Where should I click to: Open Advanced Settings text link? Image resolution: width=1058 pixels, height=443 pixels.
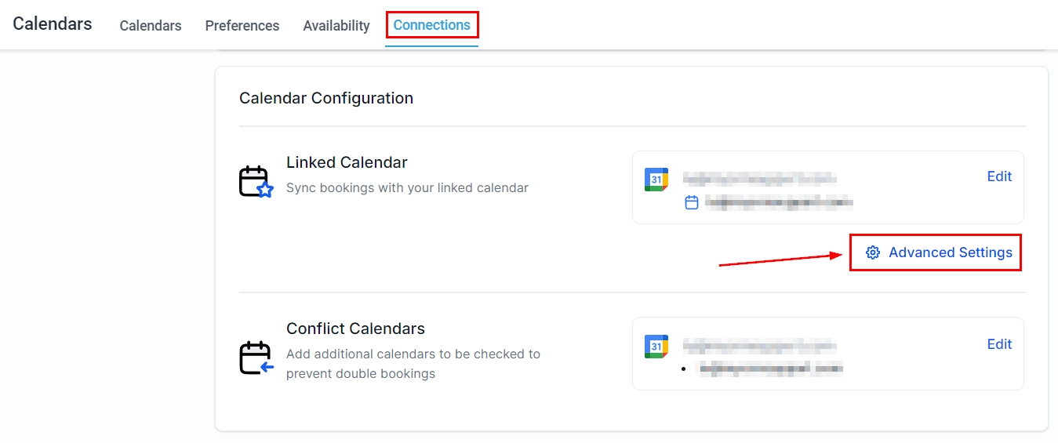pos(951,252)
